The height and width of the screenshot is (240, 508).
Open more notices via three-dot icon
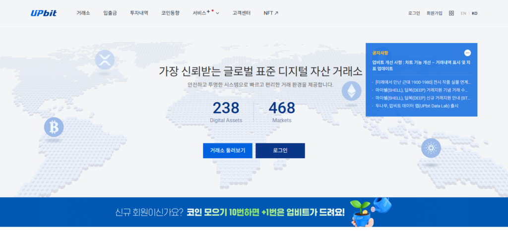467,53
